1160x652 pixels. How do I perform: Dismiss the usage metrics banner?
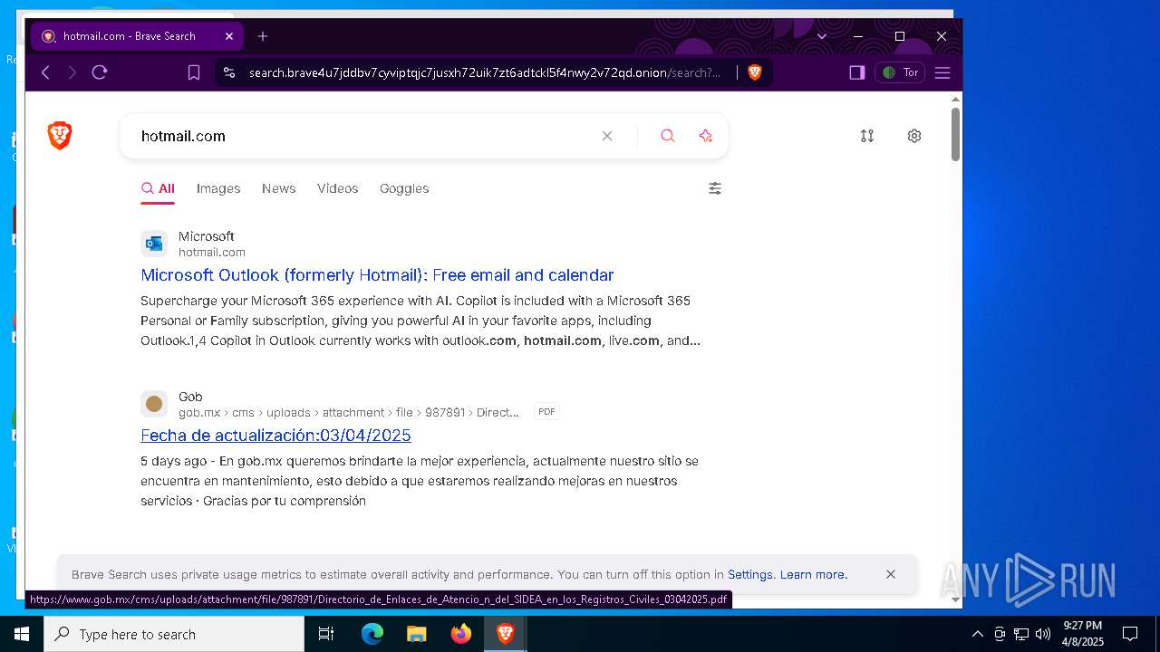(891, 574)
